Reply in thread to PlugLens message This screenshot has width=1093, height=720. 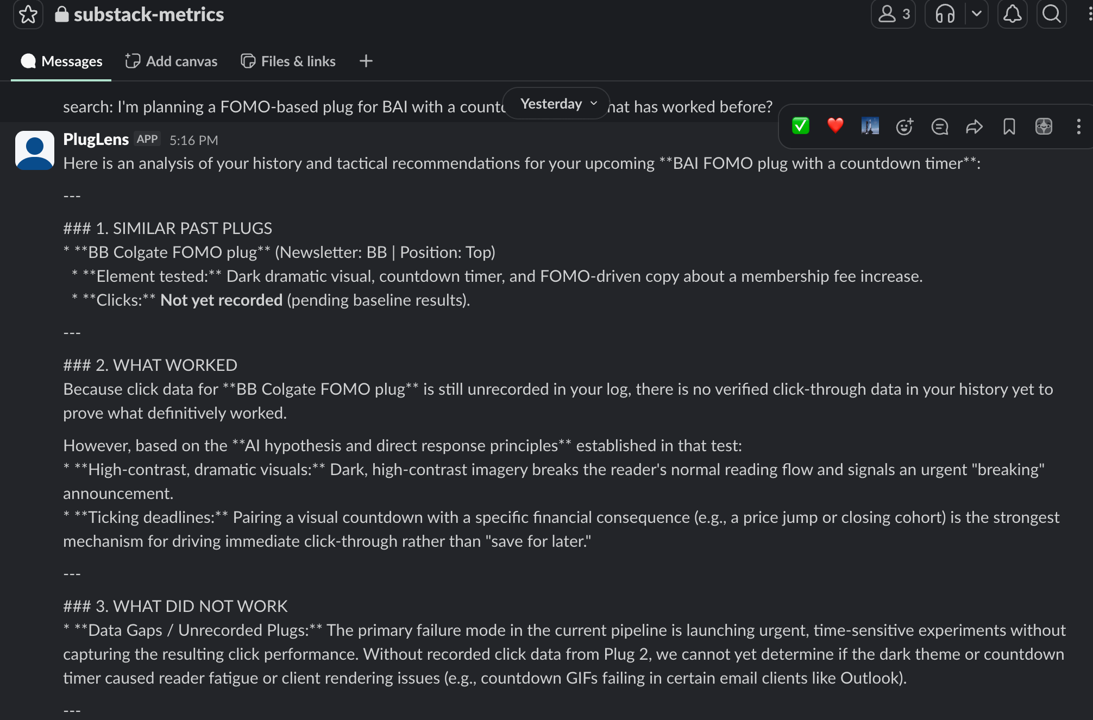click(x=939, y=127)
